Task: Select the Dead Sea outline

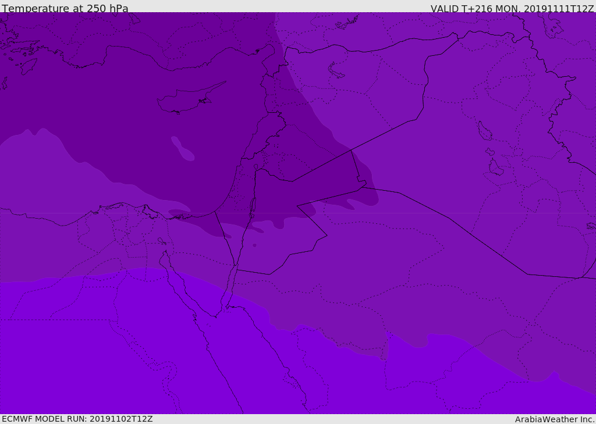Action: (253, 206)
